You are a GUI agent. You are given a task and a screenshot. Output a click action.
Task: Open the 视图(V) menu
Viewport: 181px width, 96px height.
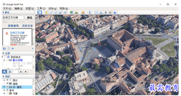click(30, 8)
